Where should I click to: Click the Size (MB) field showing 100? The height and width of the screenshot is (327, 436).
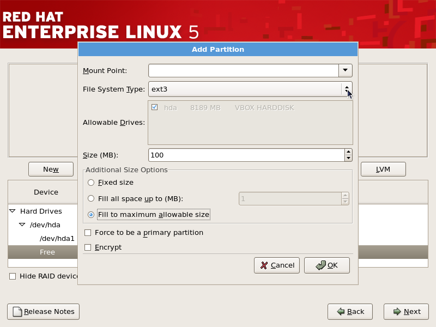pos(247,155)
